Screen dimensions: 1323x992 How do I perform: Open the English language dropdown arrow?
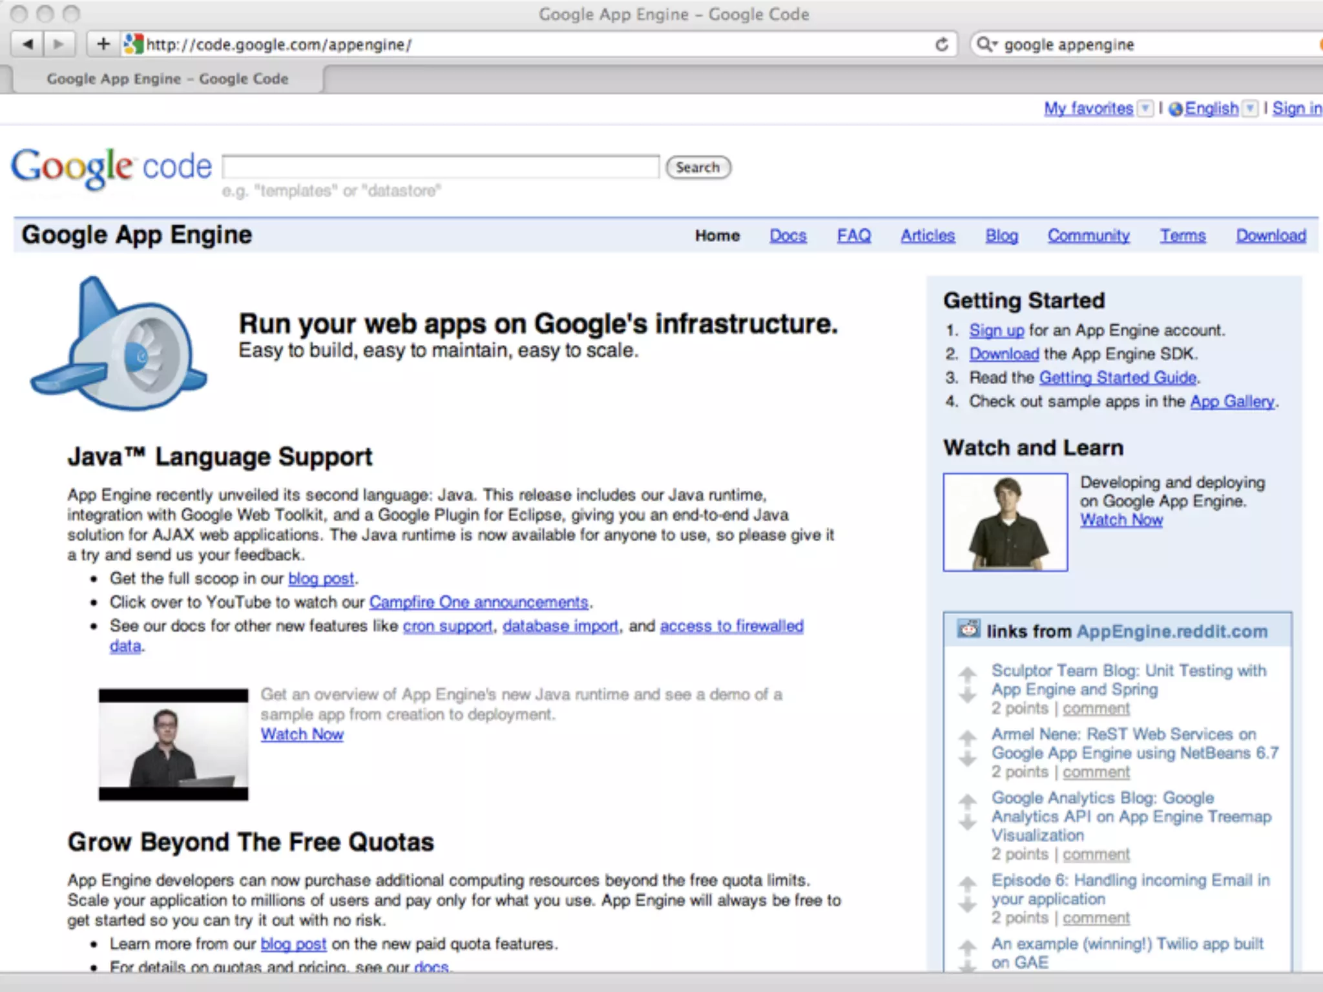point(1251,108)
